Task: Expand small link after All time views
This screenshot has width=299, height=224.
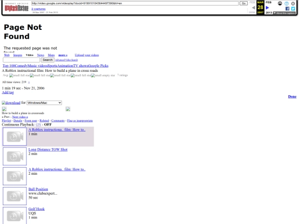Action: tap(29, 82)
